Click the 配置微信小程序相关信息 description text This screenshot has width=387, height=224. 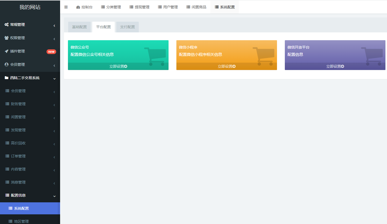[x=200, y=55]
